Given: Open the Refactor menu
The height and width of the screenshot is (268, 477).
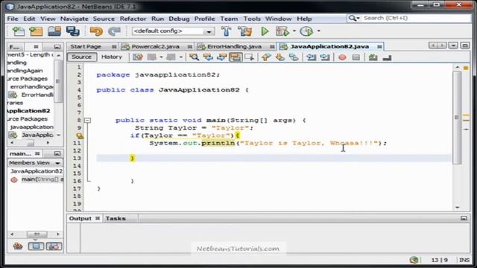Looking at the screenshot, I should pos(133,19).
